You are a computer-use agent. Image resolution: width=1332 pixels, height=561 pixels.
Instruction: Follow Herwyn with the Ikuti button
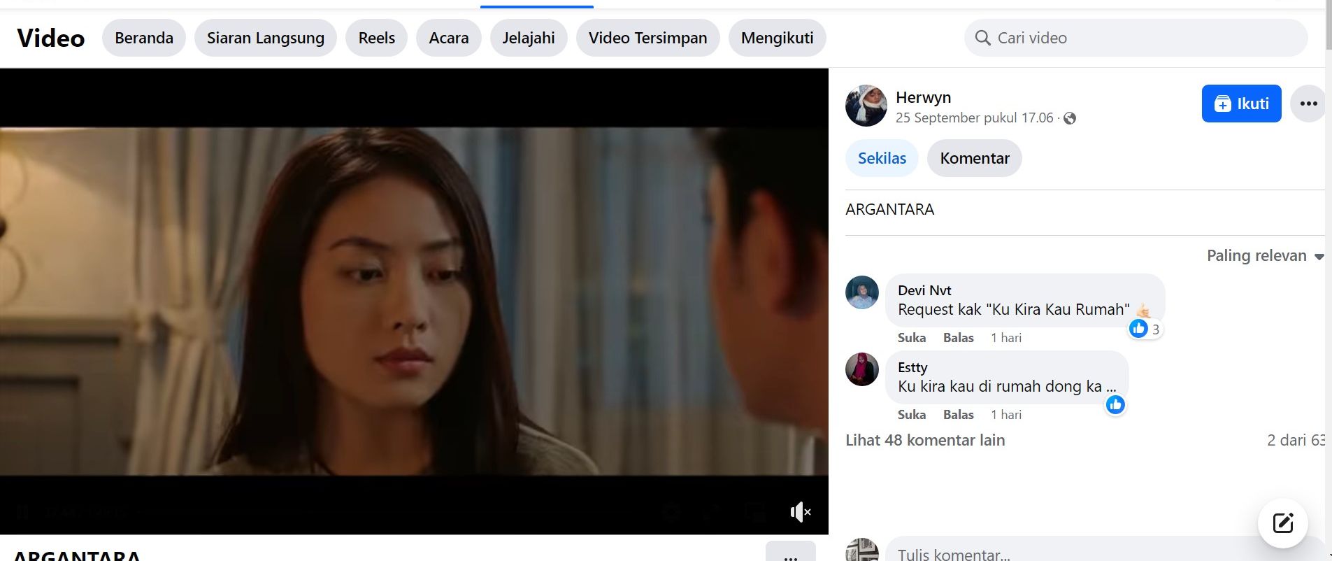point(1242,104)
